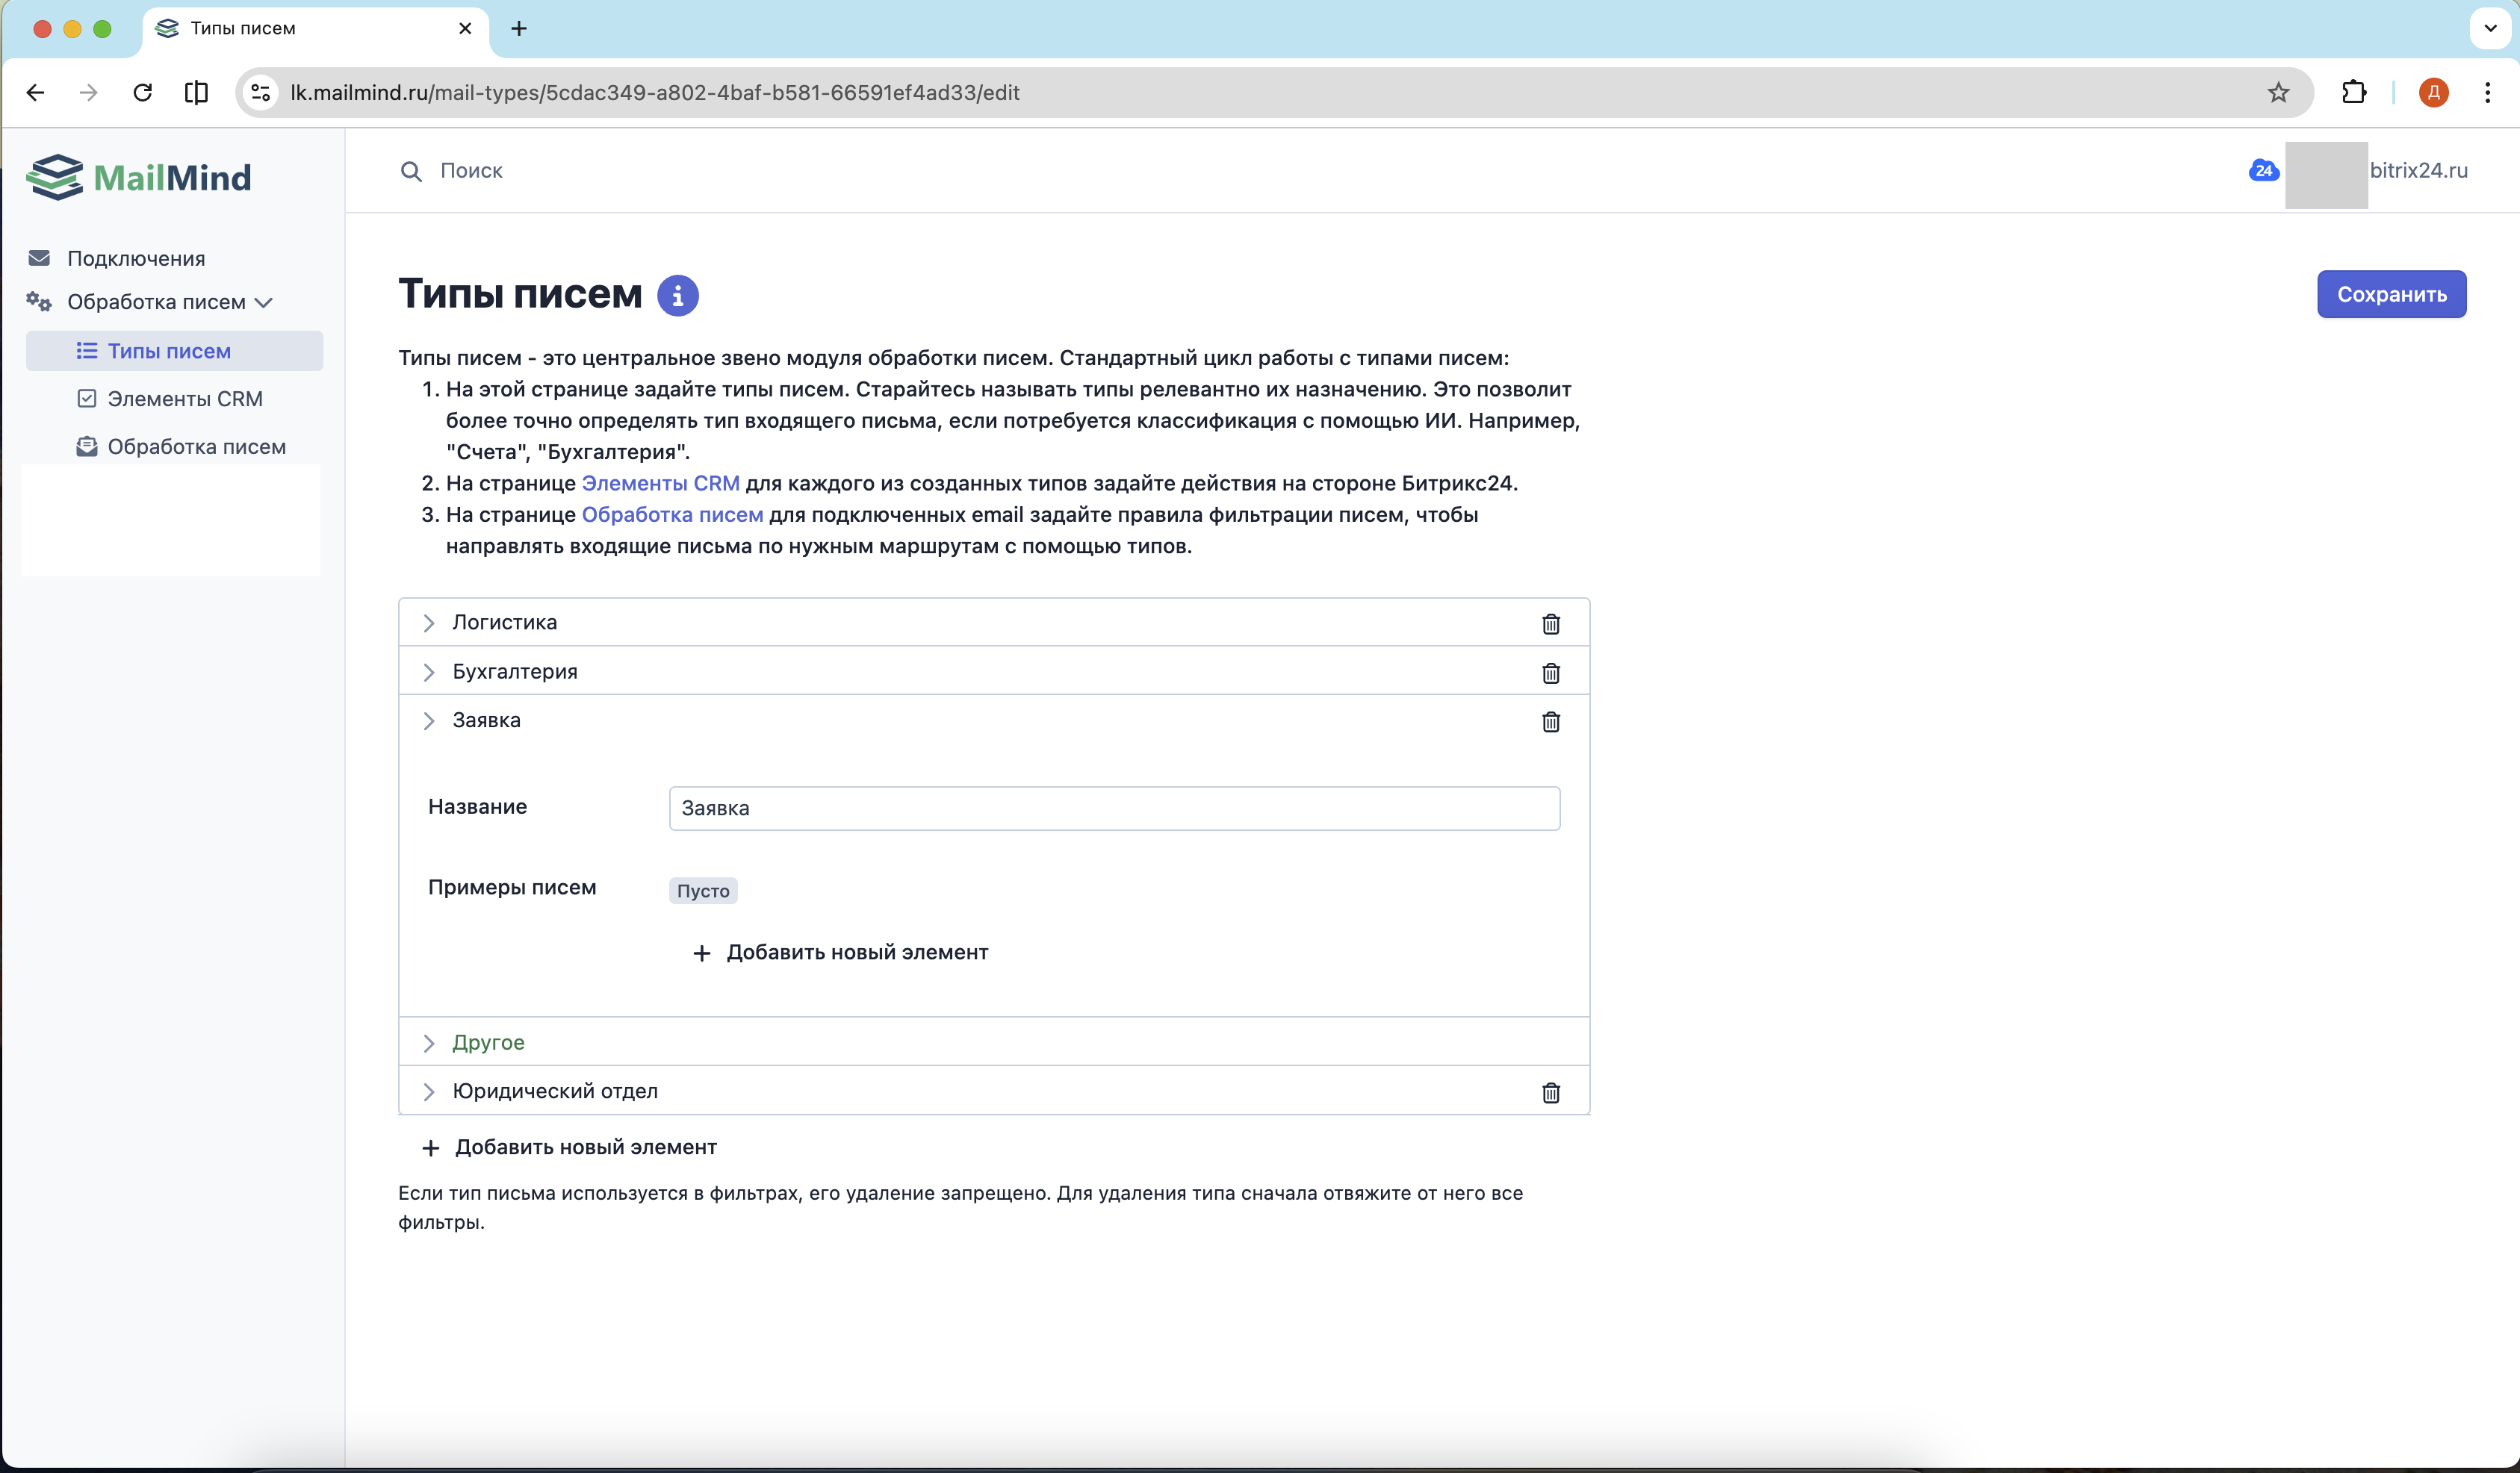Click the MailMind logo
Image resolution: width=2520 pixels, height=1473 pixels.
(139, 178)
